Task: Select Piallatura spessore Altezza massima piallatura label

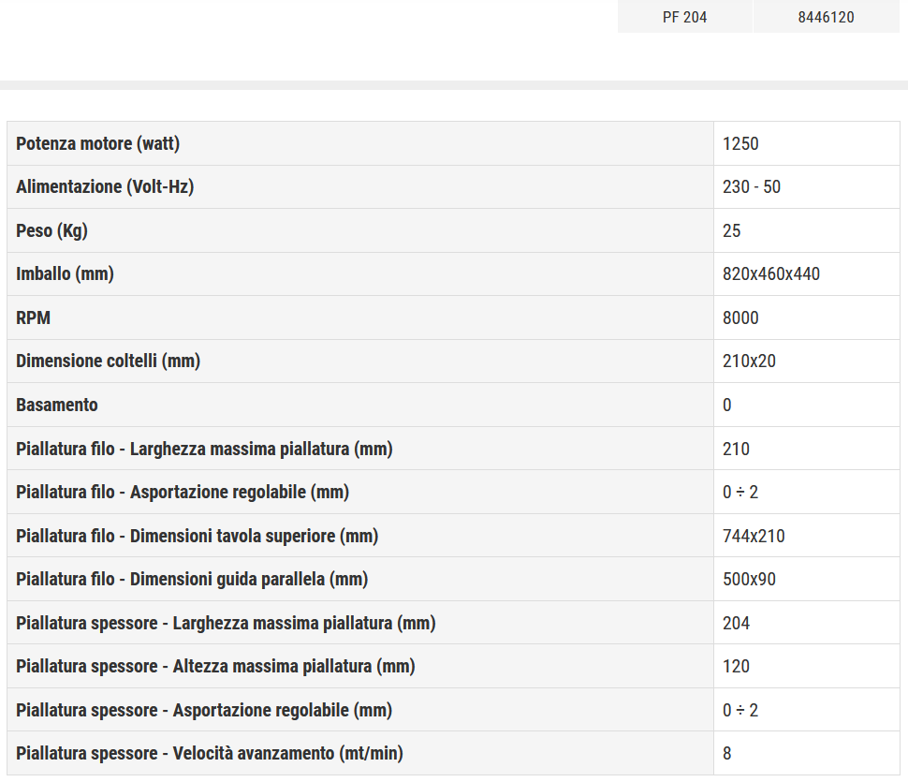Action: tap(215, 666)
